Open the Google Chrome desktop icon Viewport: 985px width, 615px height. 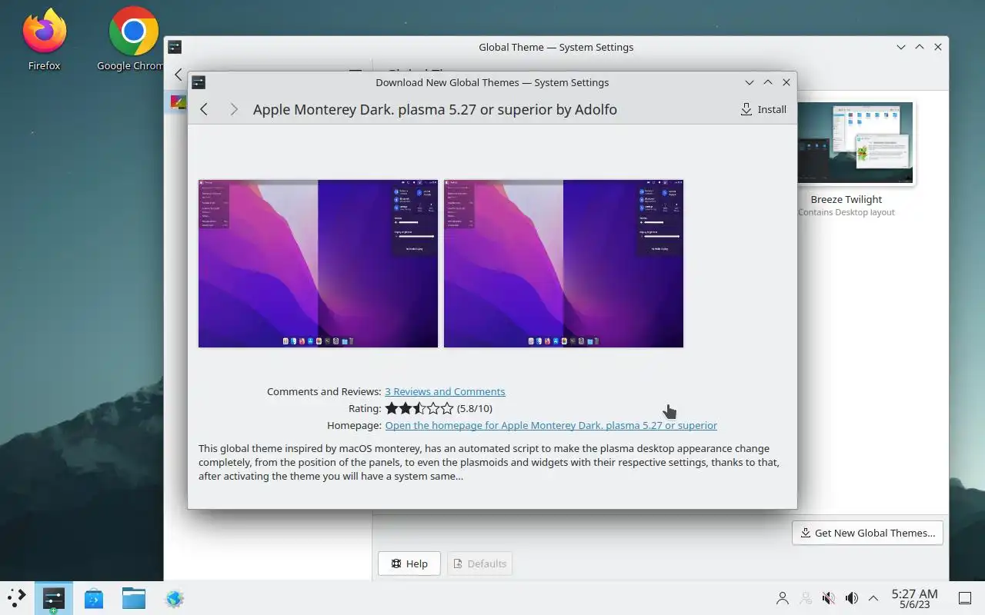tap(133, 39)
